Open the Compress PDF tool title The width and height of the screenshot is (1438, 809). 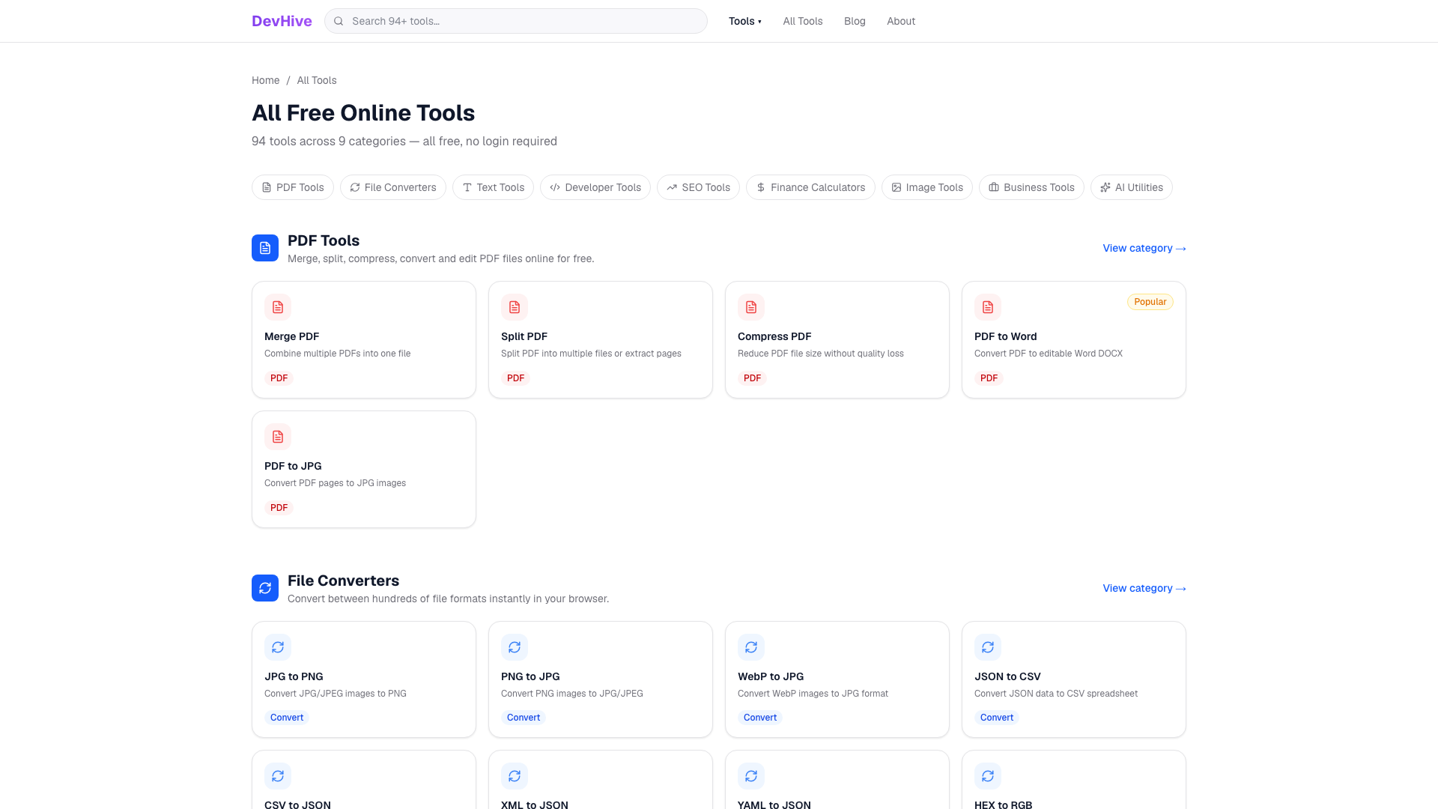[x=774, y=336]
